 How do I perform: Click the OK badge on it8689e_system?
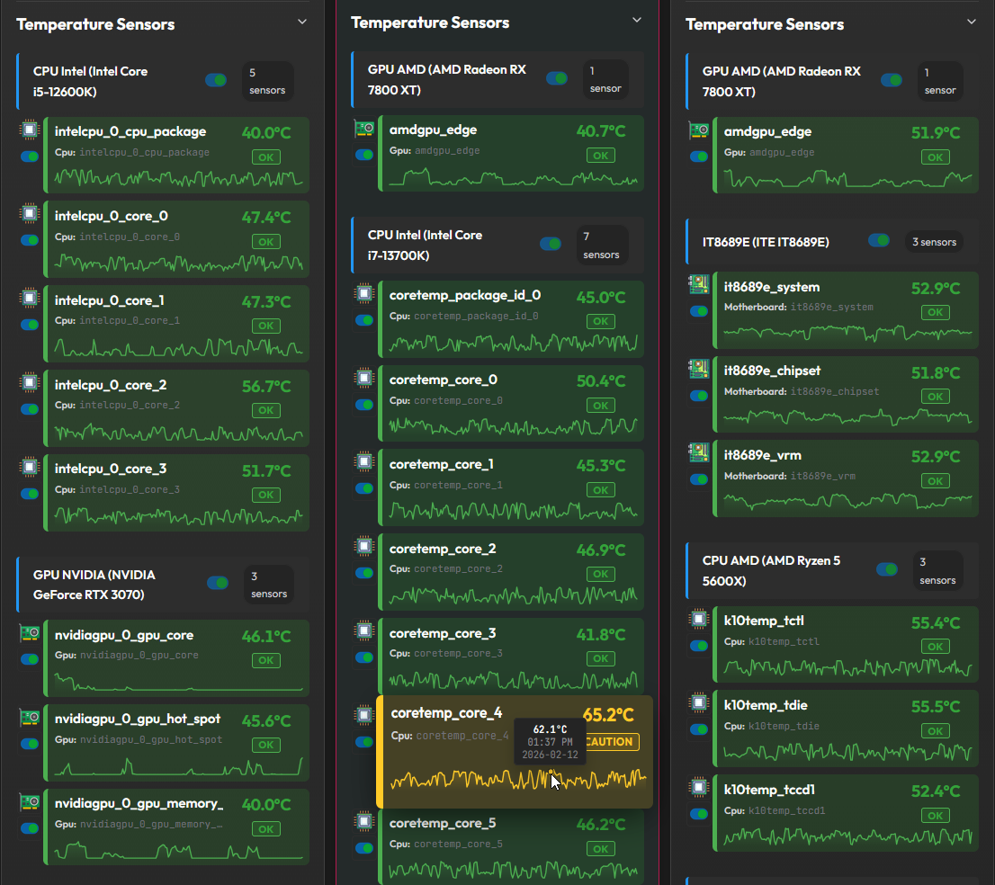point(936,312)
